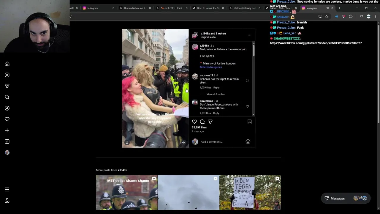
Task: Toggle the video sound speaker icon
Action: pos(183,143)
